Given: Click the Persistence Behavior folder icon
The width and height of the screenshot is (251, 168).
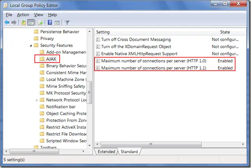Looking at the screenshot, I should (36, 31).
